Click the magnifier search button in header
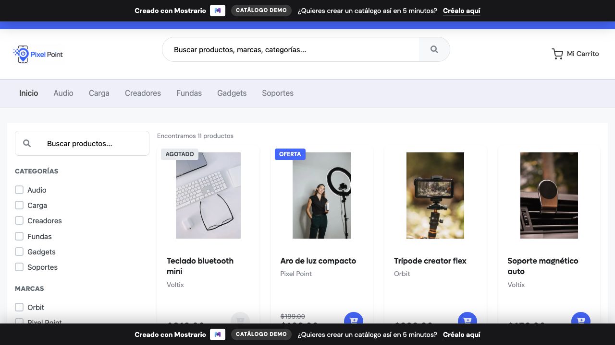The height and width of the screenshot is (345, 615). (x=434, y=49)
